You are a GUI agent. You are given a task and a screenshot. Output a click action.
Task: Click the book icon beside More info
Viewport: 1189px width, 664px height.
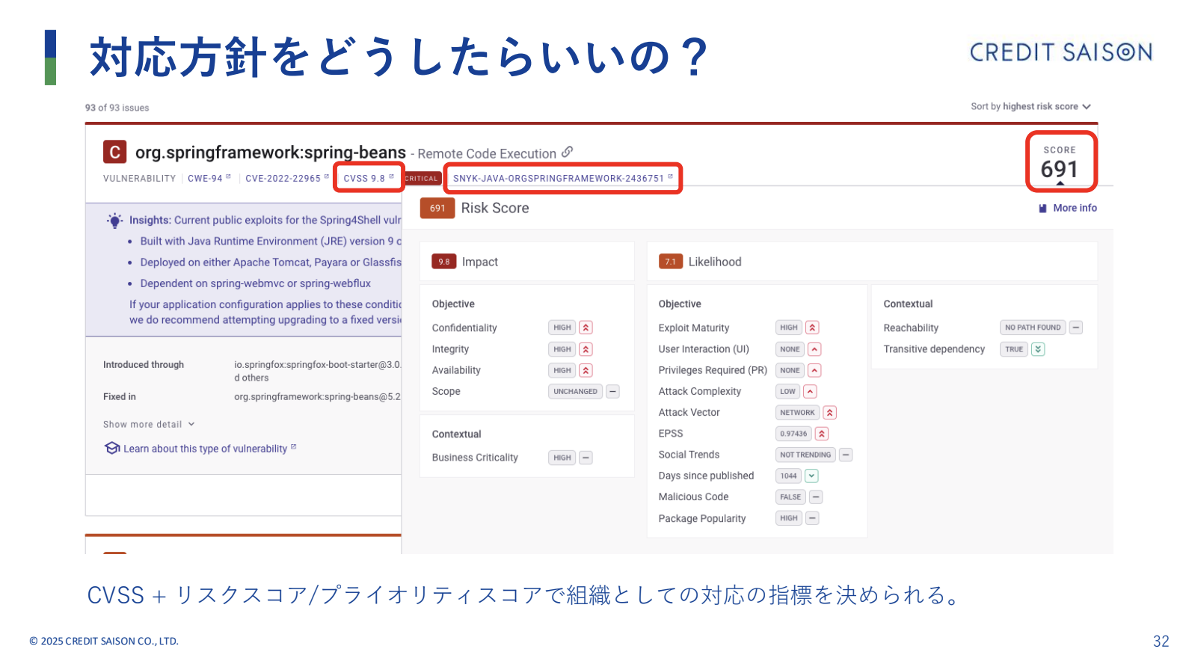pos(1042,209)
